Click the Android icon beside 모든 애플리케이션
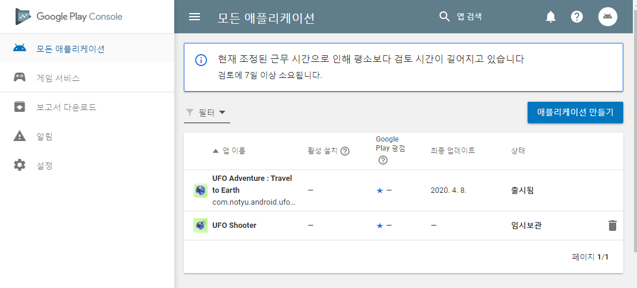The height and width of the screenshot is (288, 637). [x=20, y=48]
